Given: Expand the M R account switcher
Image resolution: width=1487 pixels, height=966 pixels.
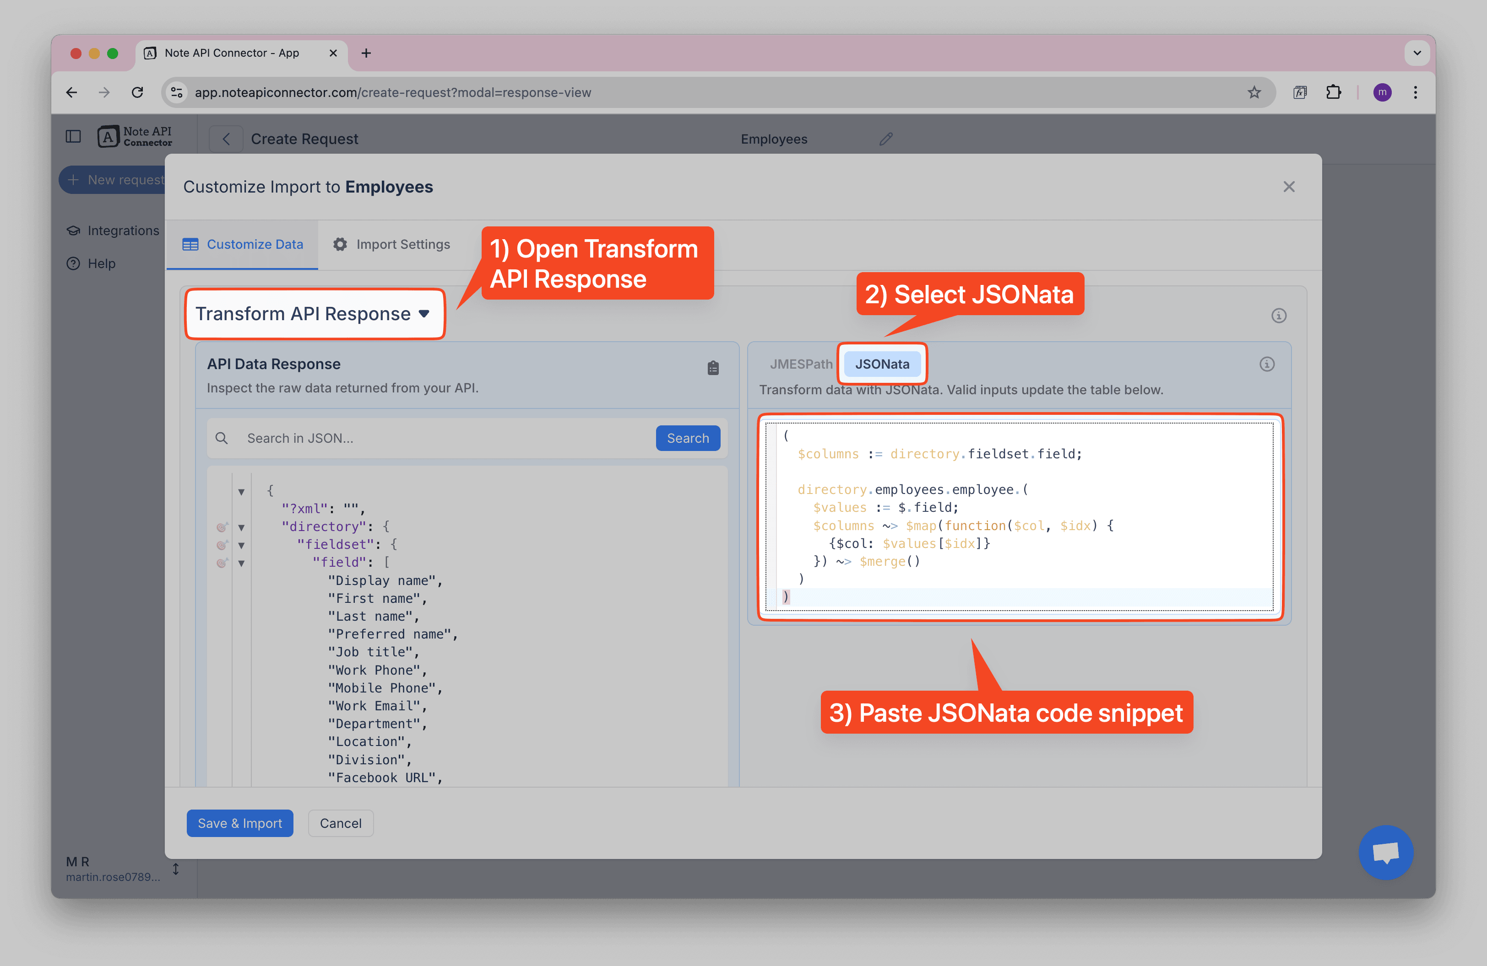Looking at the screenshot, I should (175, 869).
